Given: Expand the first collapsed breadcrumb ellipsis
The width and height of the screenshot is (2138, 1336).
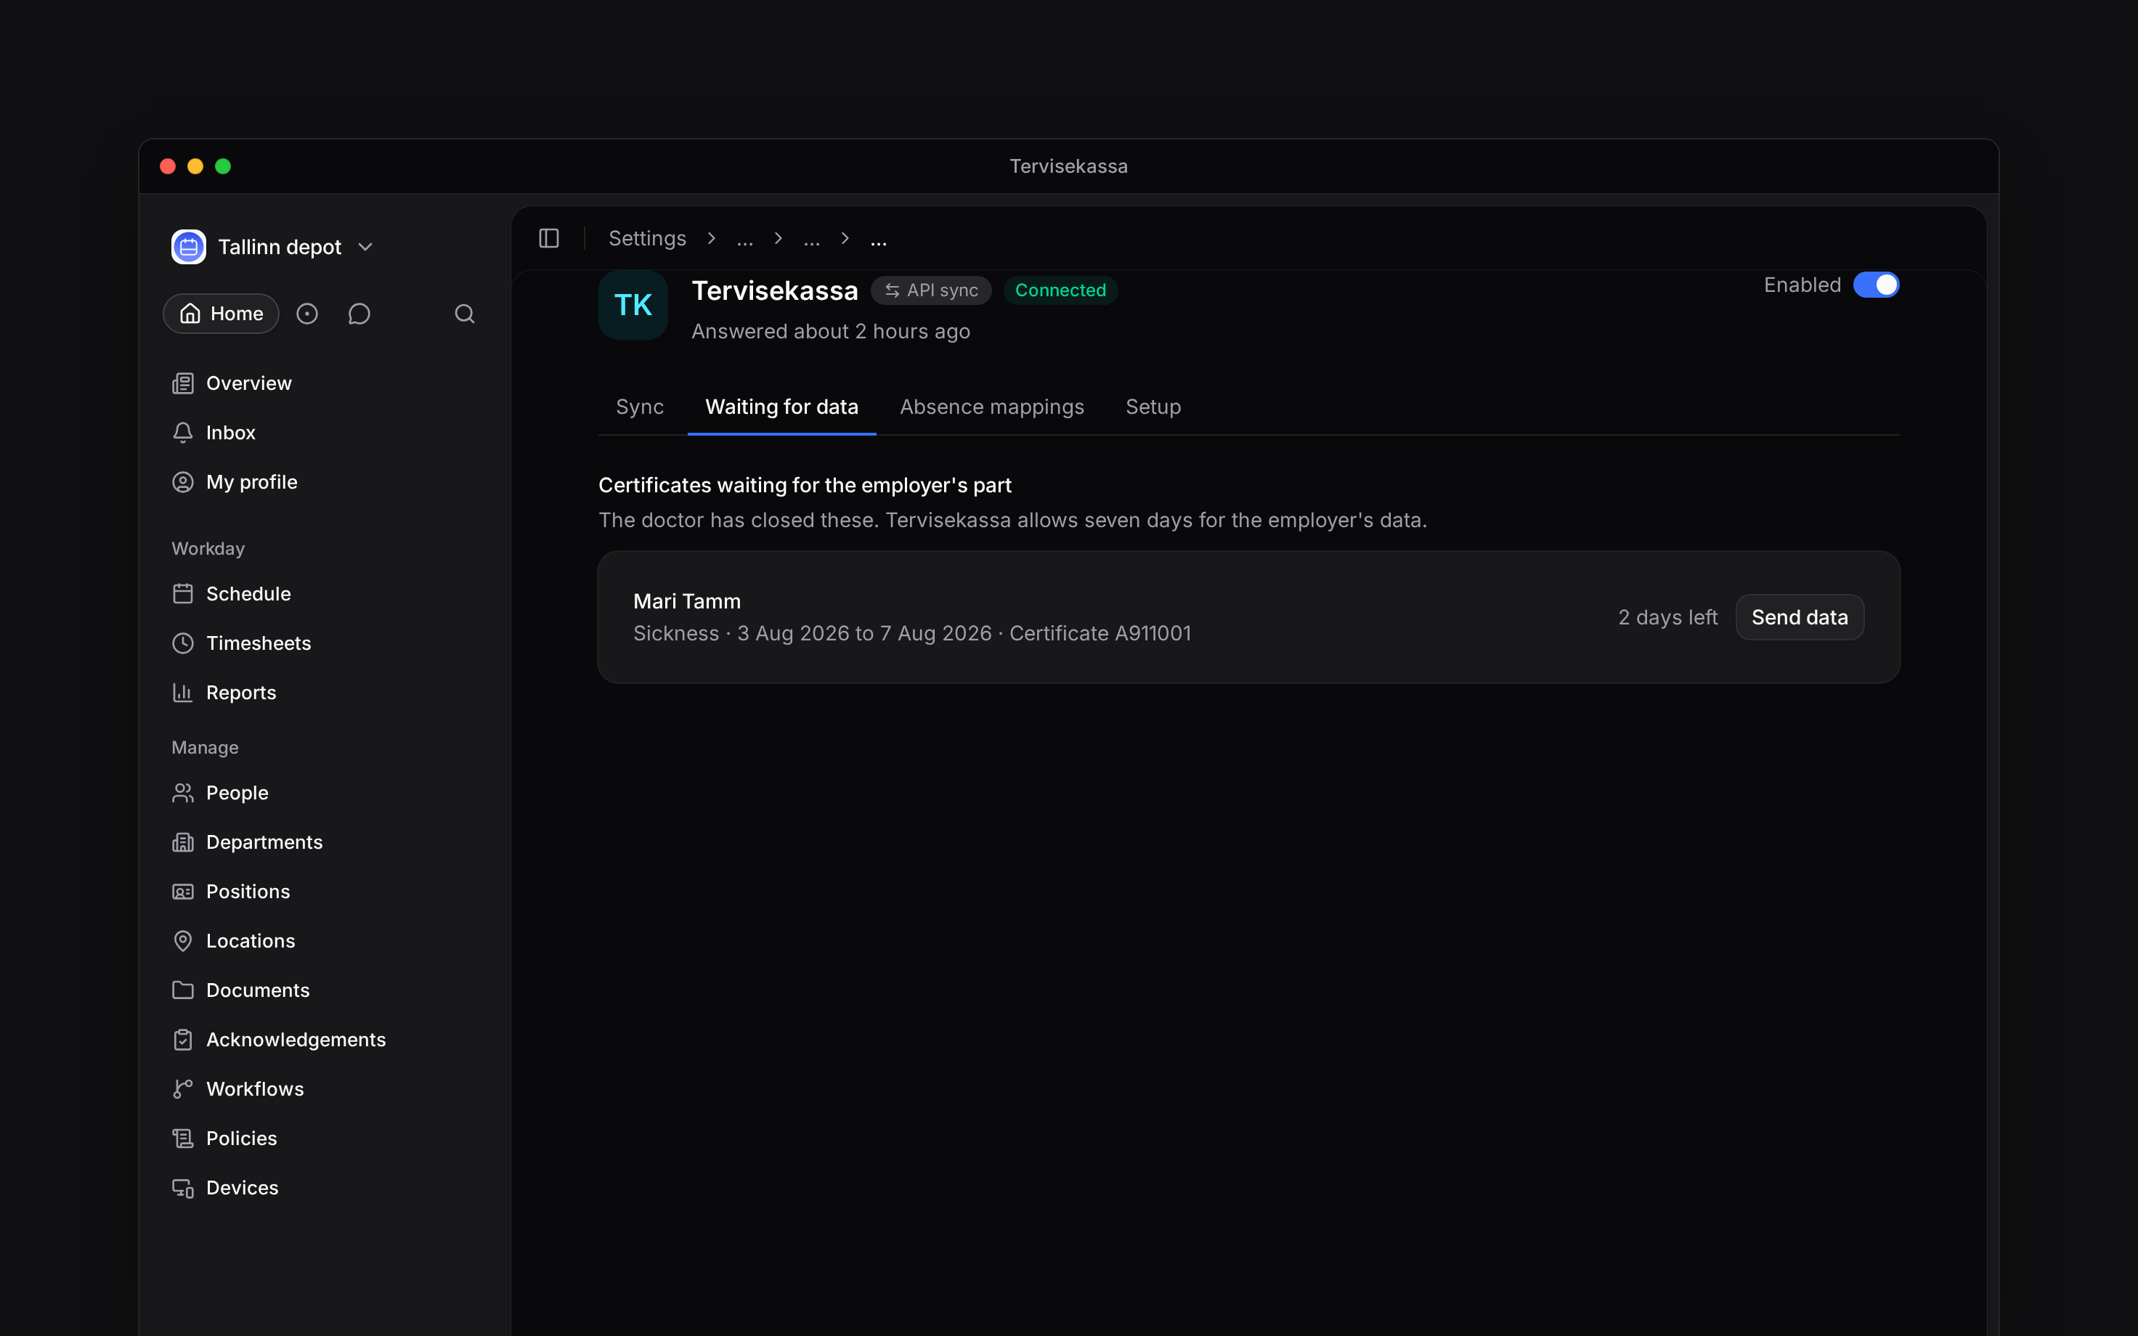Looking at the screenshot, I should tap(745, 239).
